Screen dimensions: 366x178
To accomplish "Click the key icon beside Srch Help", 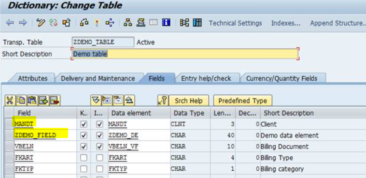I will pyautogui.click(x=163, y=100).
